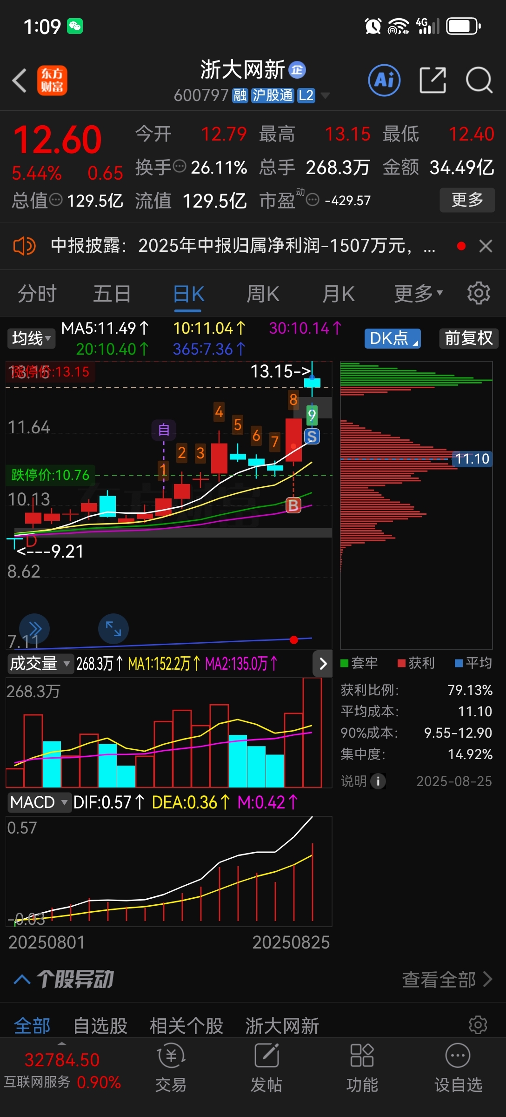Tap the 东方财富 app logo
Screen dimensions: 506x1117
click(x=52, y=81)
